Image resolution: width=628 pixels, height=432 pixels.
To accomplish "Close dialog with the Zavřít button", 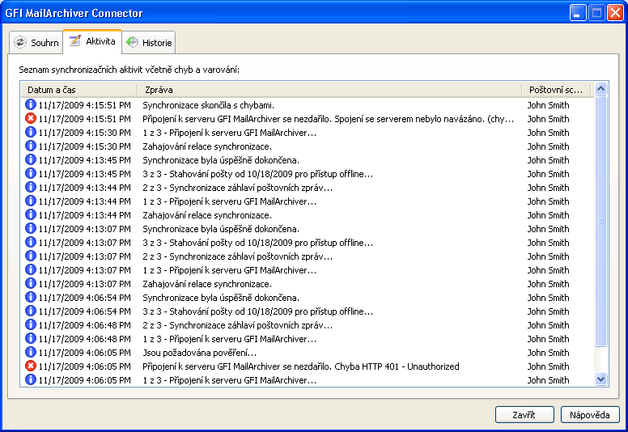I will pyautogui.click(x=524, y=415).
